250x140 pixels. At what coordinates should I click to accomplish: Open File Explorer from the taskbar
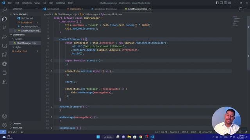point(129,137)
